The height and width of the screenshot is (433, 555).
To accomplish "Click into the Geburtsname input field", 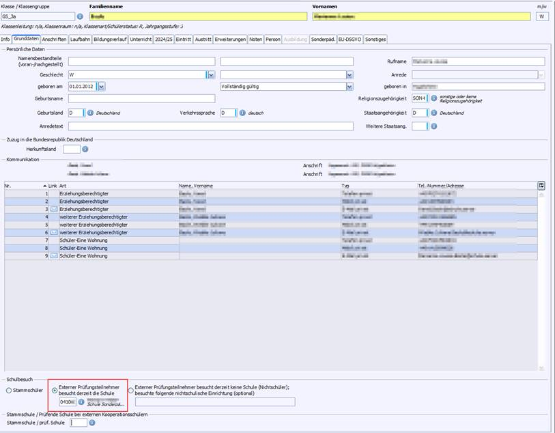I will [x=141, y=100].
